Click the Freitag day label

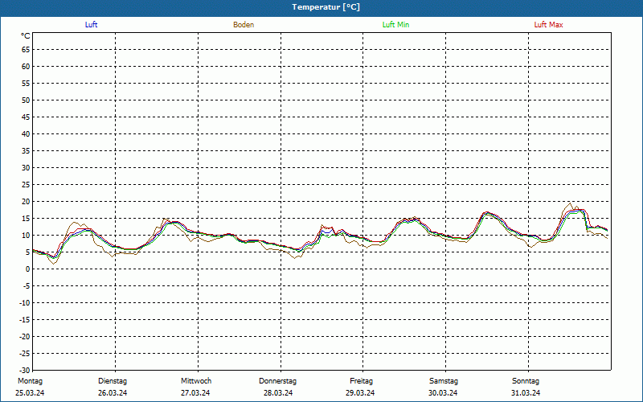click(361, 381)
